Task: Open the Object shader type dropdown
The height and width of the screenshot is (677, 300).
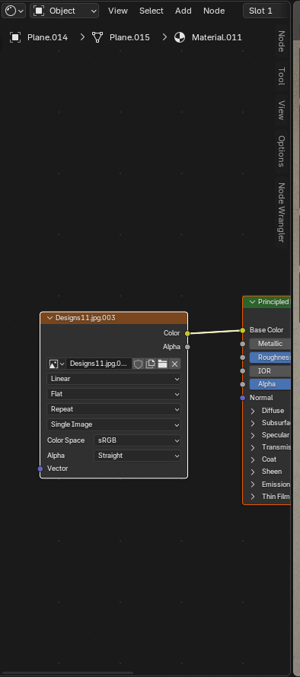Action: coord(64,11)
